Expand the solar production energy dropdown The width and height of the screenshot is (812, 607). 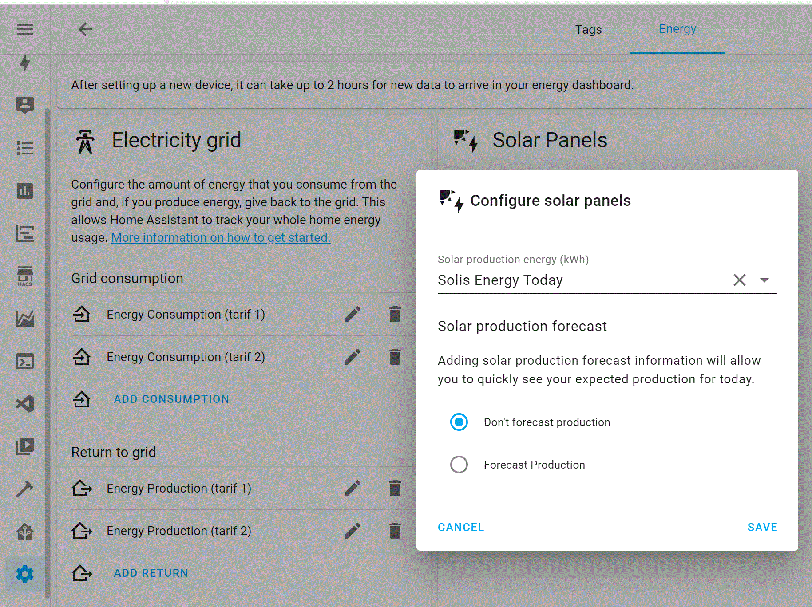[764, 280]
